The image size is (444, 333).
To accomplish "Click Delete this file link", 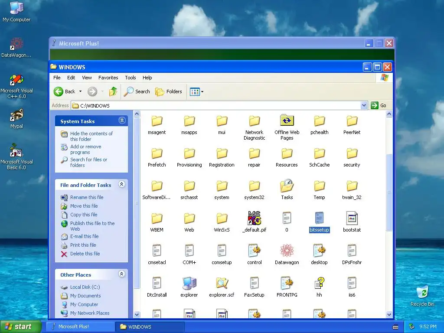I will click(x=85, y=254).
